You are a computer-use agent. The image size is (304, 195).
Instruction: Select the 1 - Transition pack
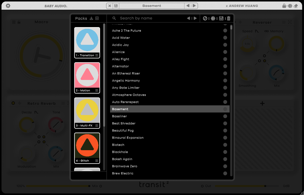click(87, 43)
